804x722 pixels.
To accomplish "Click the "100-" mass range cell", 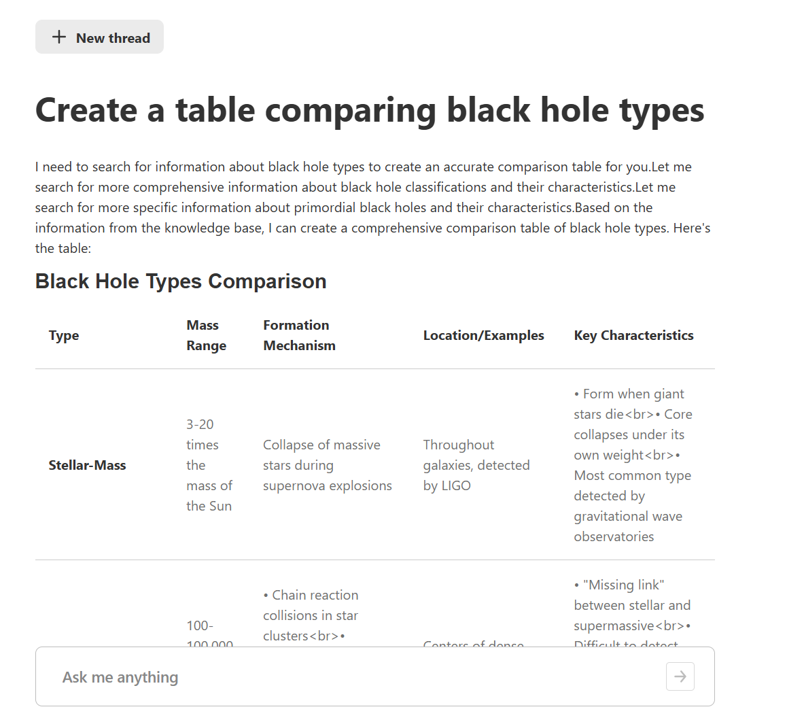I will tap(200, 626).
